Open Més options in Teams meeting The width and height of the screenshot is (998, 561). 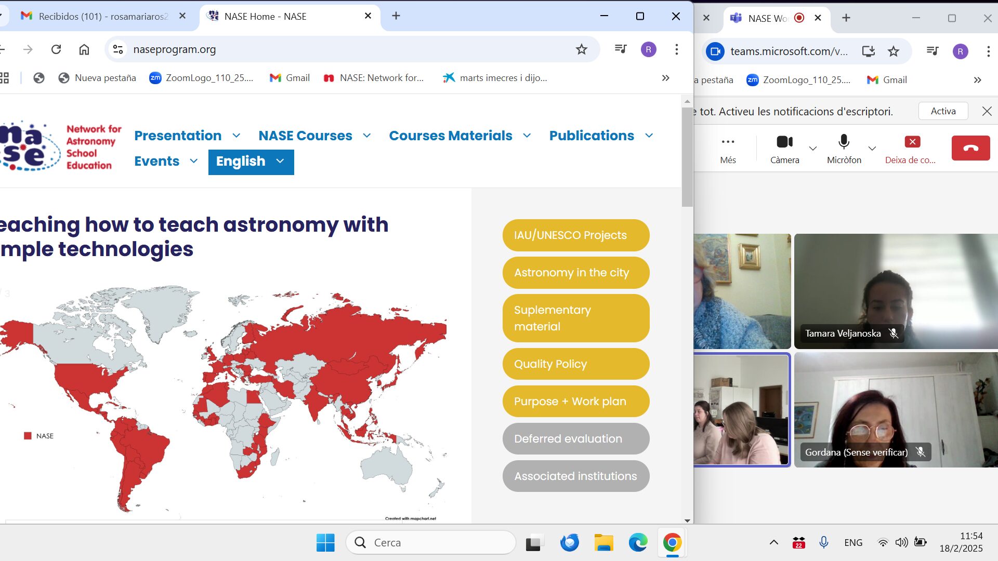coord(728,150)
